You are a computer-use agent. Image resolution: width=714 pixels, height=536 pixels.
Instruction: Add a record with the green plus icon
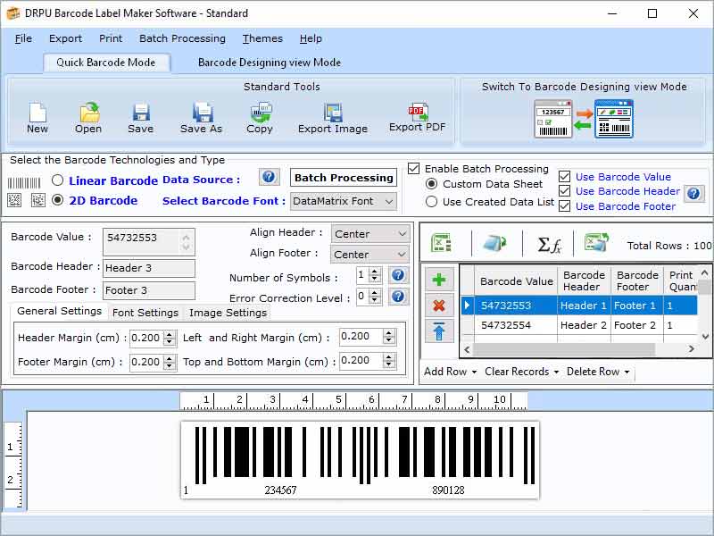tap(438, 280)
